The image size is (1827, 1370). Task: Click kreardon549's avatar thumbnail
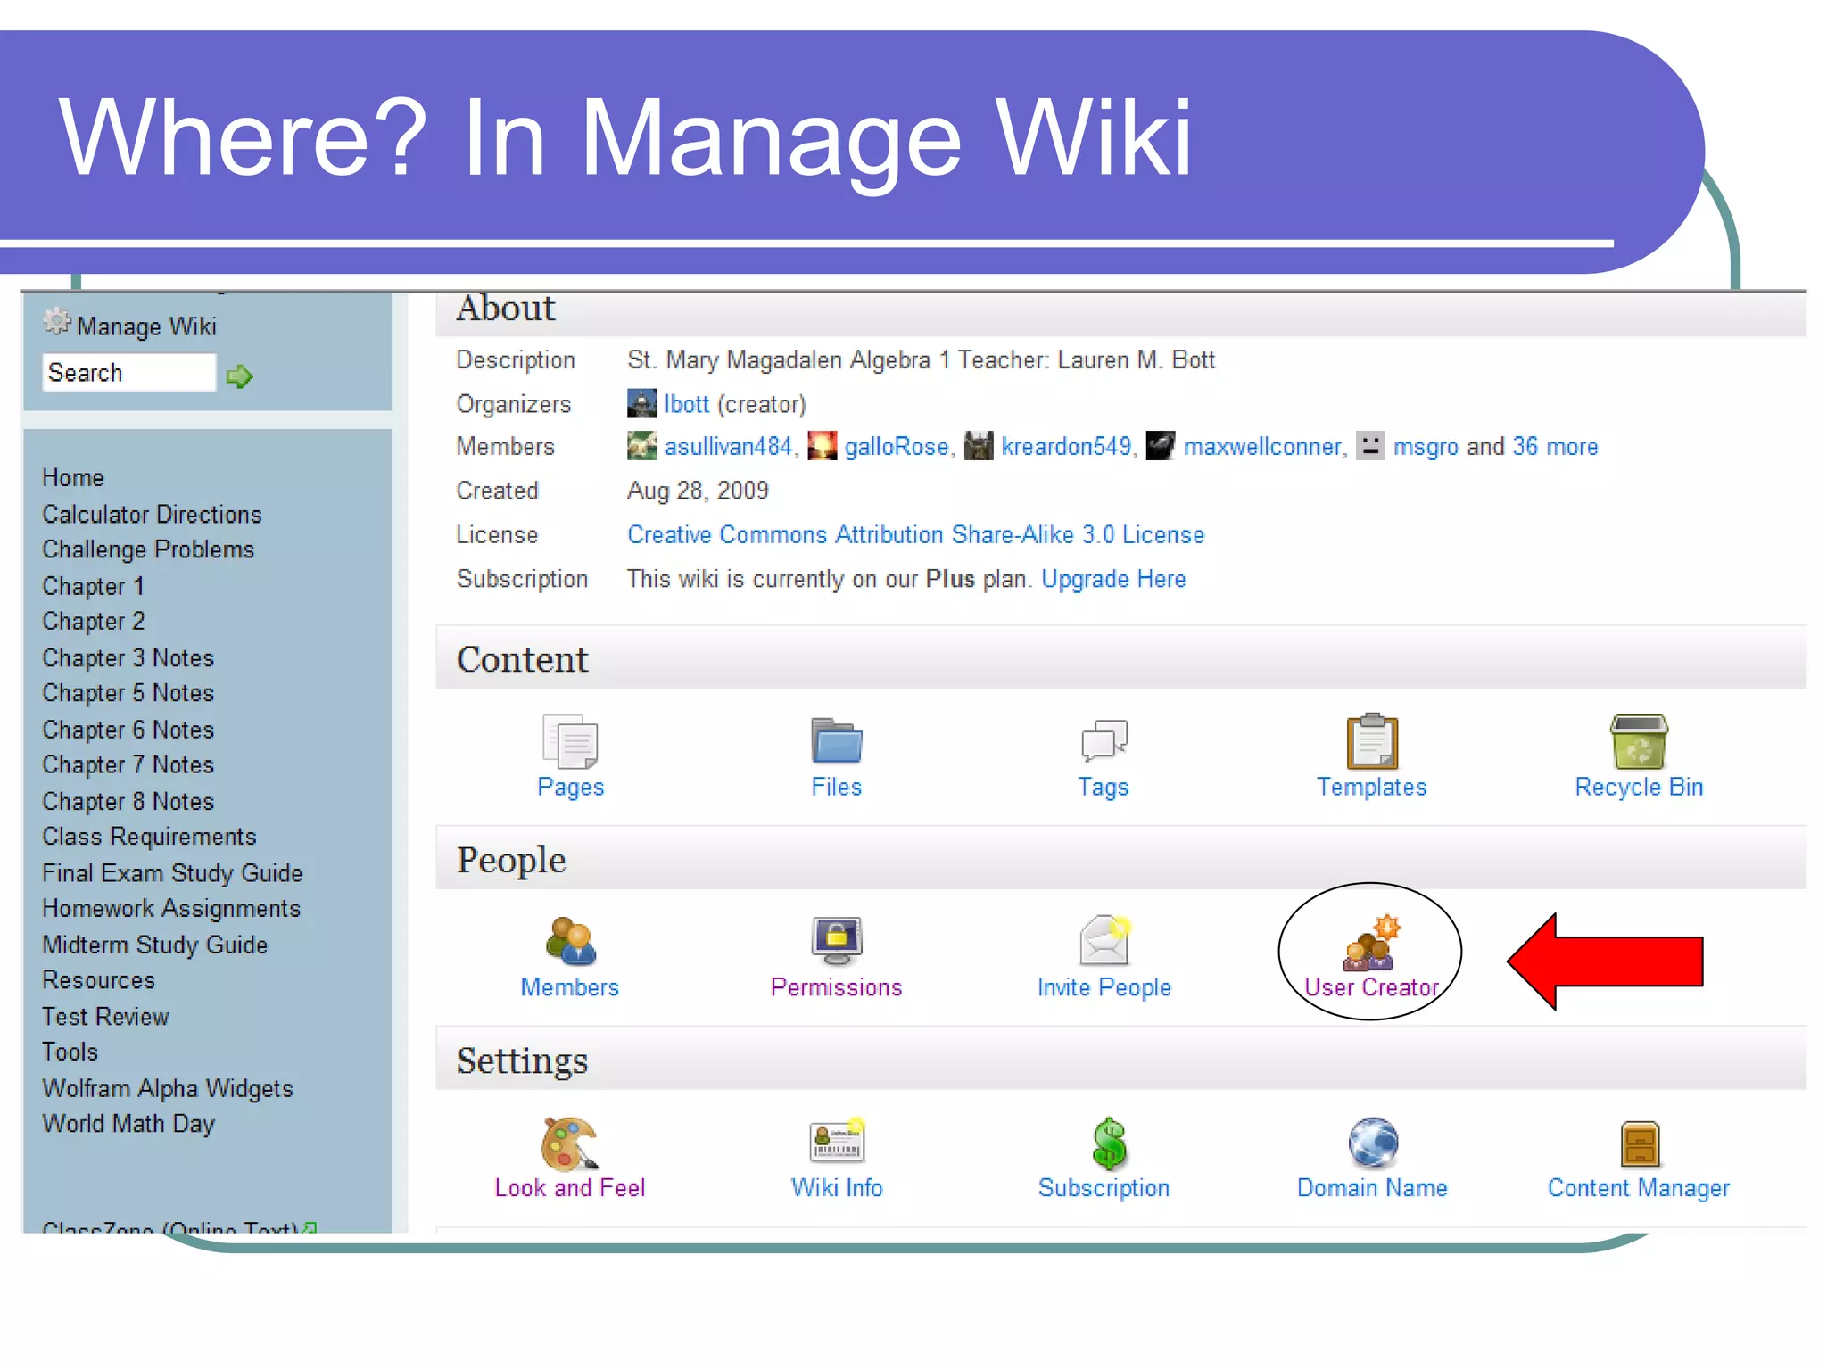coord(979,445)
